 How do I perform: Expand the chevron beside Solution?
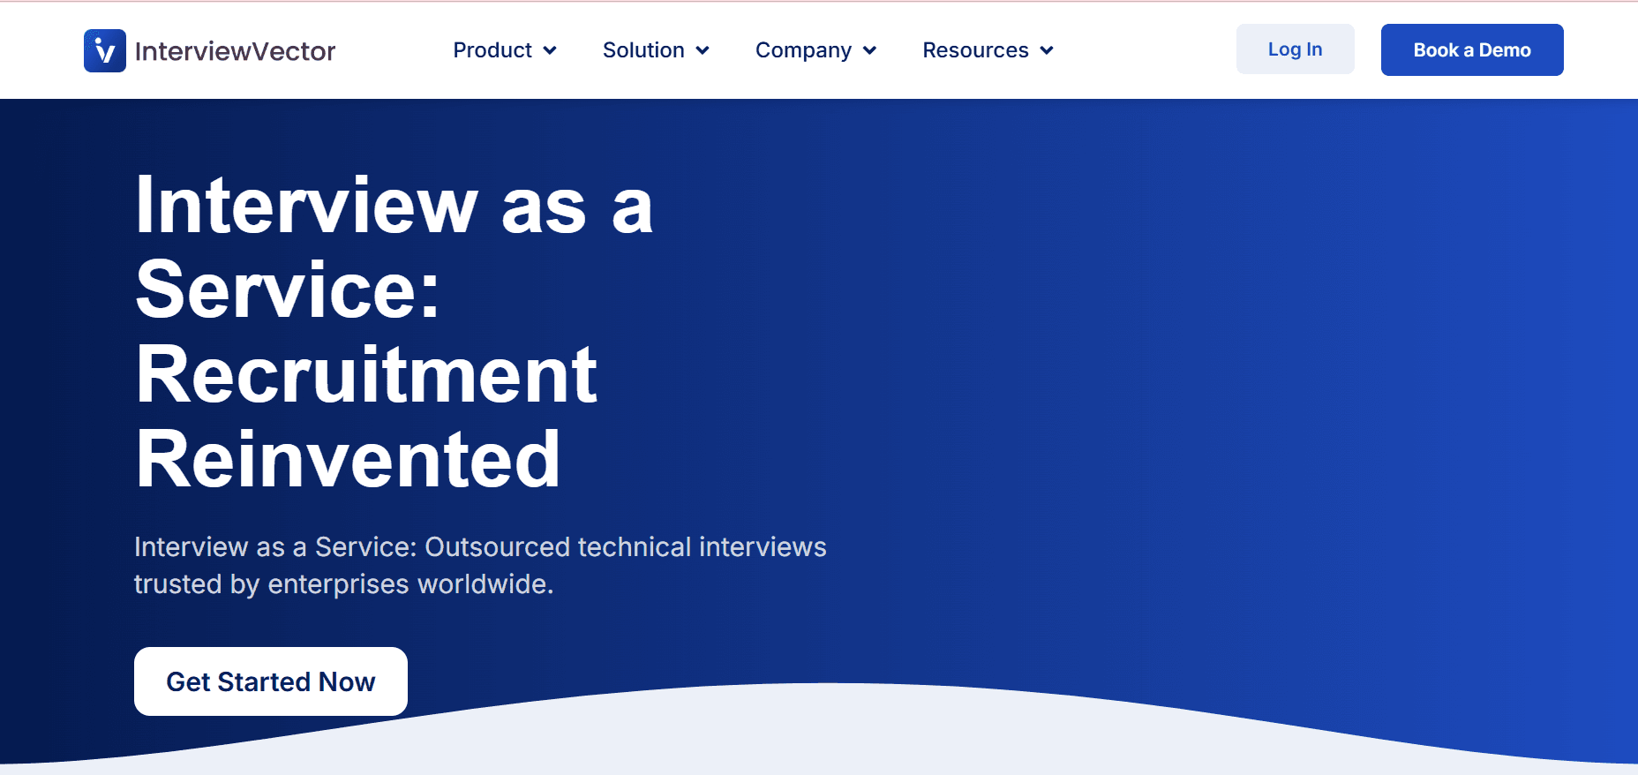coord(703,50)
